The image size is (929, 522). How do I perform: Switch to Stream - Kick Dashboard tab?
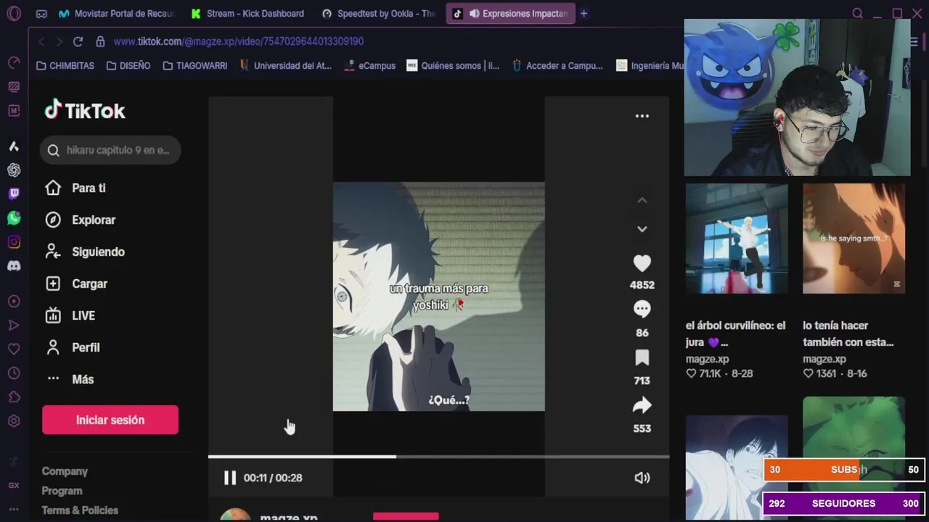point(247,13)
